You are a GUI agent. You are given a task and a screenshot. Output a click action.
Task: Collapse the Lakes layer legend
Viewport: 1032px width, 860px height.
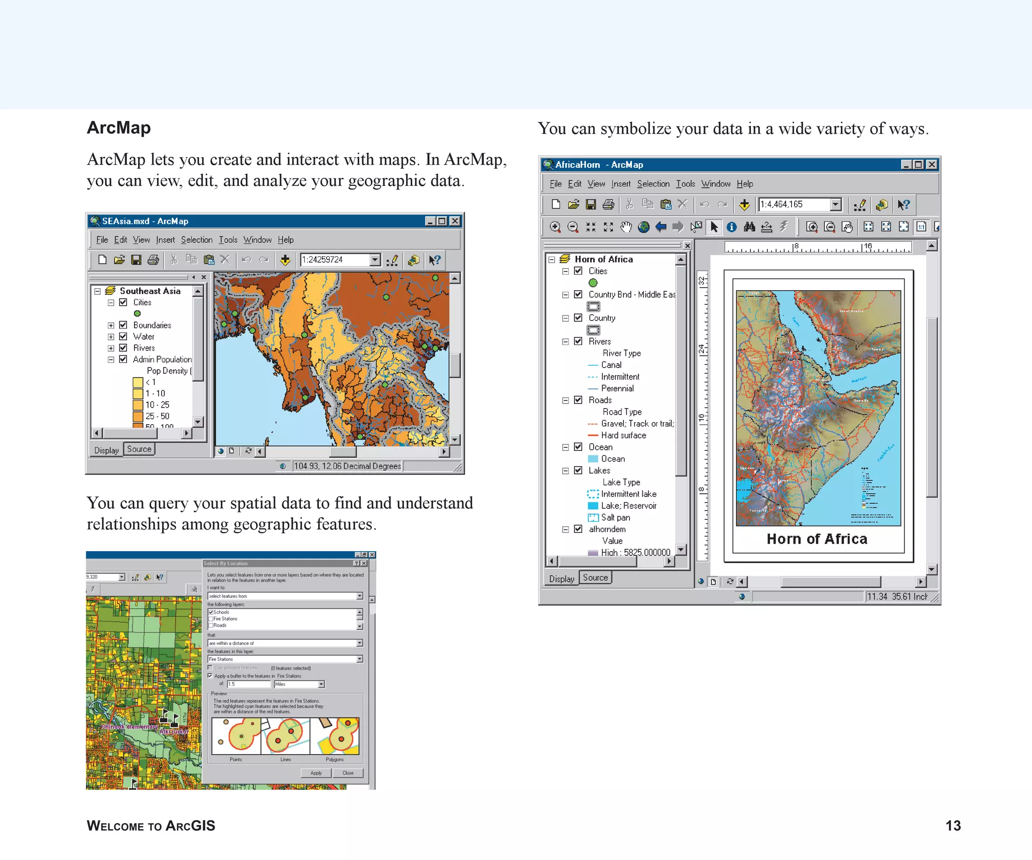[x=565, y=471]
